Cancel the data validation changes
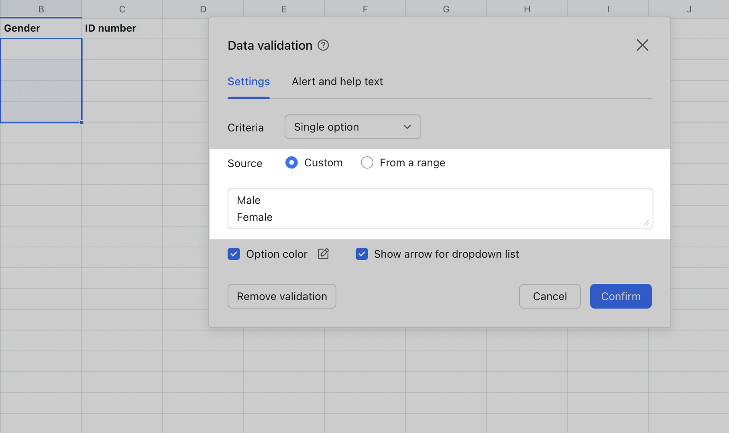The height and width of the screenshot is (433, 729). tap(550, 296)
